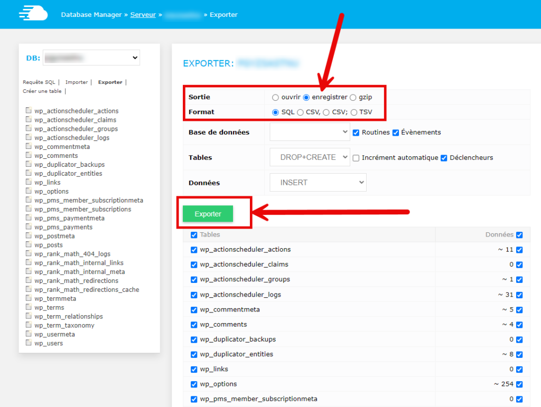
Task: Click the table icon beside wp_rank_math_internal_meta in sidebar
Action: click(29, 271)
